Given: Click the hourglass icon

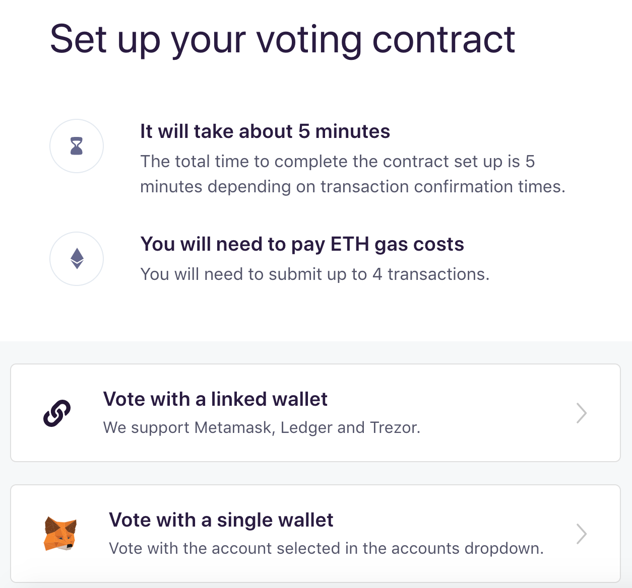Looking at the screenshot, I should [x=77, y=146].
